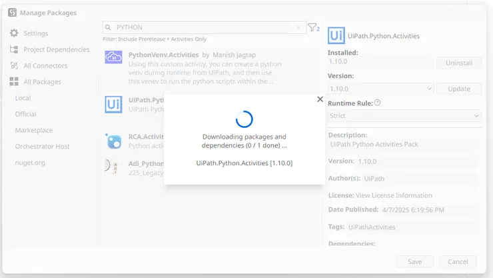Open the Runtime Rule Strict dropdown
493x278 pixels.
pos(404,116)
